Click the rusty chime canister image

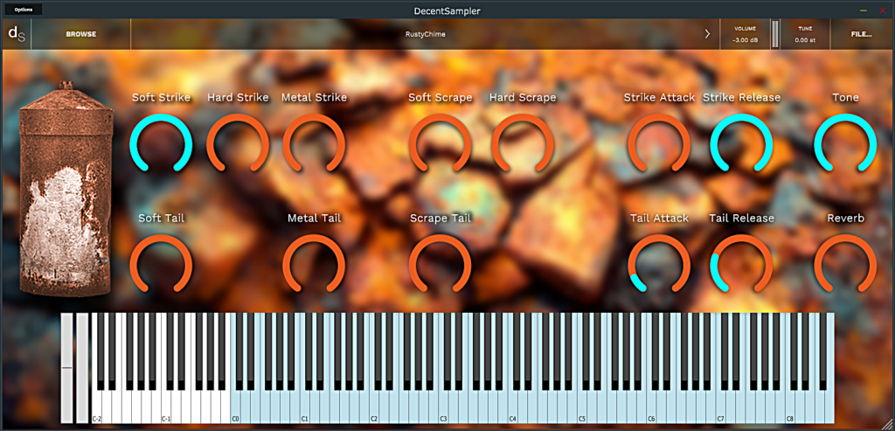pos(66,188)
